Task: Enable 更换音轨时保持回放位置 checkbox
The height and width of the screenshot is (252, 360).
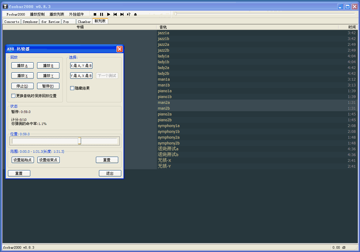Action: [x=13, y=96]
